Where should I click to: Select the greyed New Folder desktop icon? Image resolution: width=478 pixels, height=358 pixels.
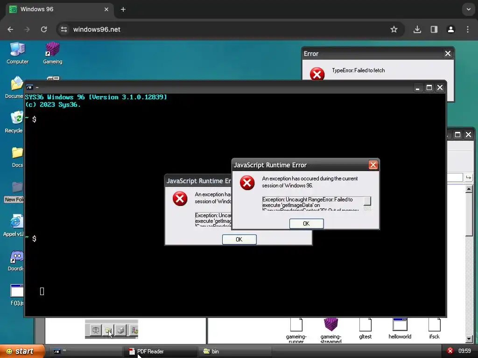click(x=14, y=192)
